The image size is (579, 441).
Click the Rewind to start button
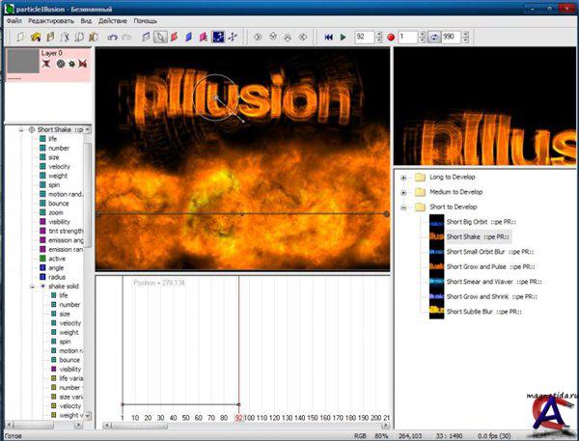coord(328,37)
